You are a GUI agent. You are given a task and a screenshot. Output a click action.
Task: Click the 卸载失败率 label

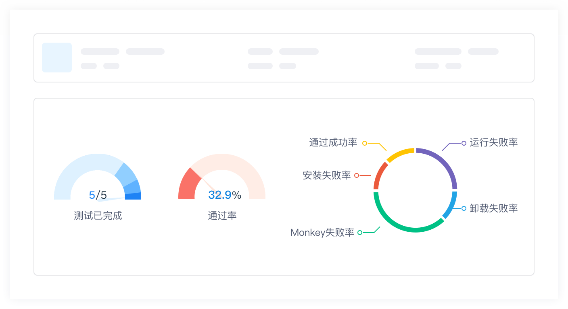pyautogui.click(x=493, y=208)
